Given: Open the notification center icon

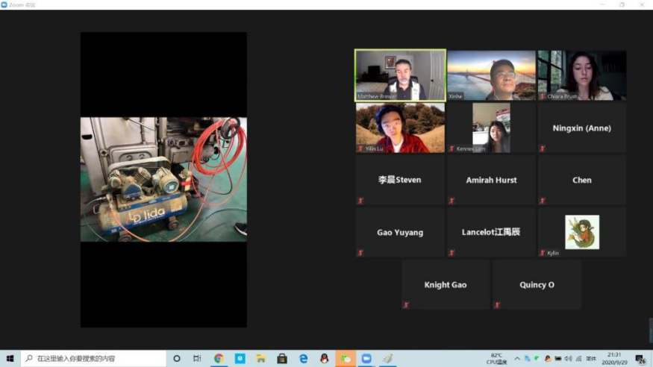Looking at the screenshot, I should [x=640, y=359].
